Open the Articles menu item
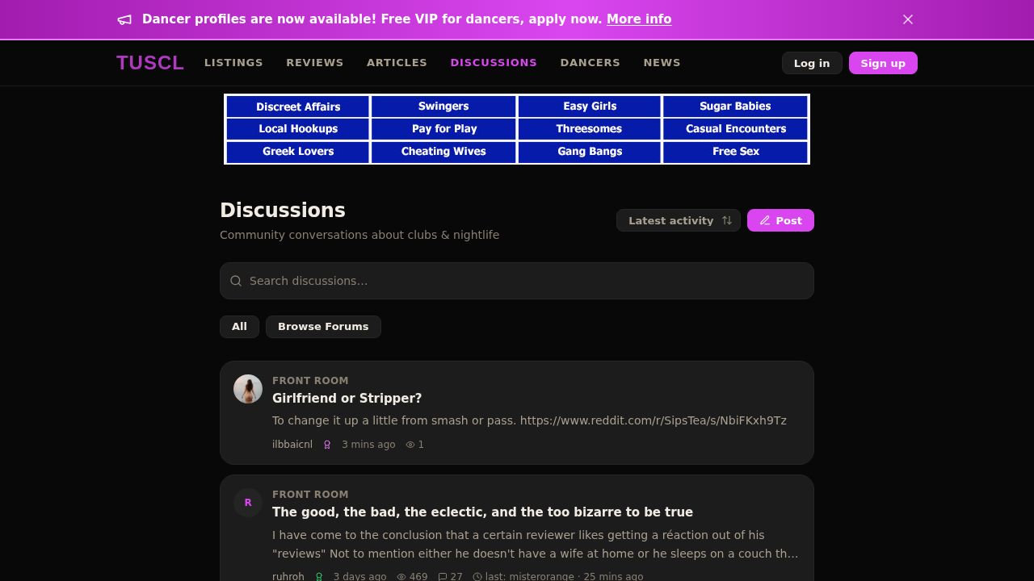The image size is (1034, 581). (x=397, y=63)
